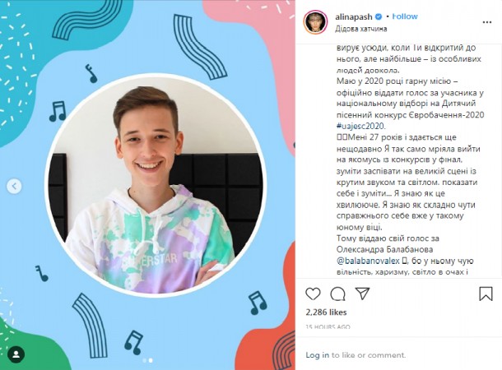Click the 15 hours ago timestamp
The image size is (502, 370).
click(x=328, y=326)
